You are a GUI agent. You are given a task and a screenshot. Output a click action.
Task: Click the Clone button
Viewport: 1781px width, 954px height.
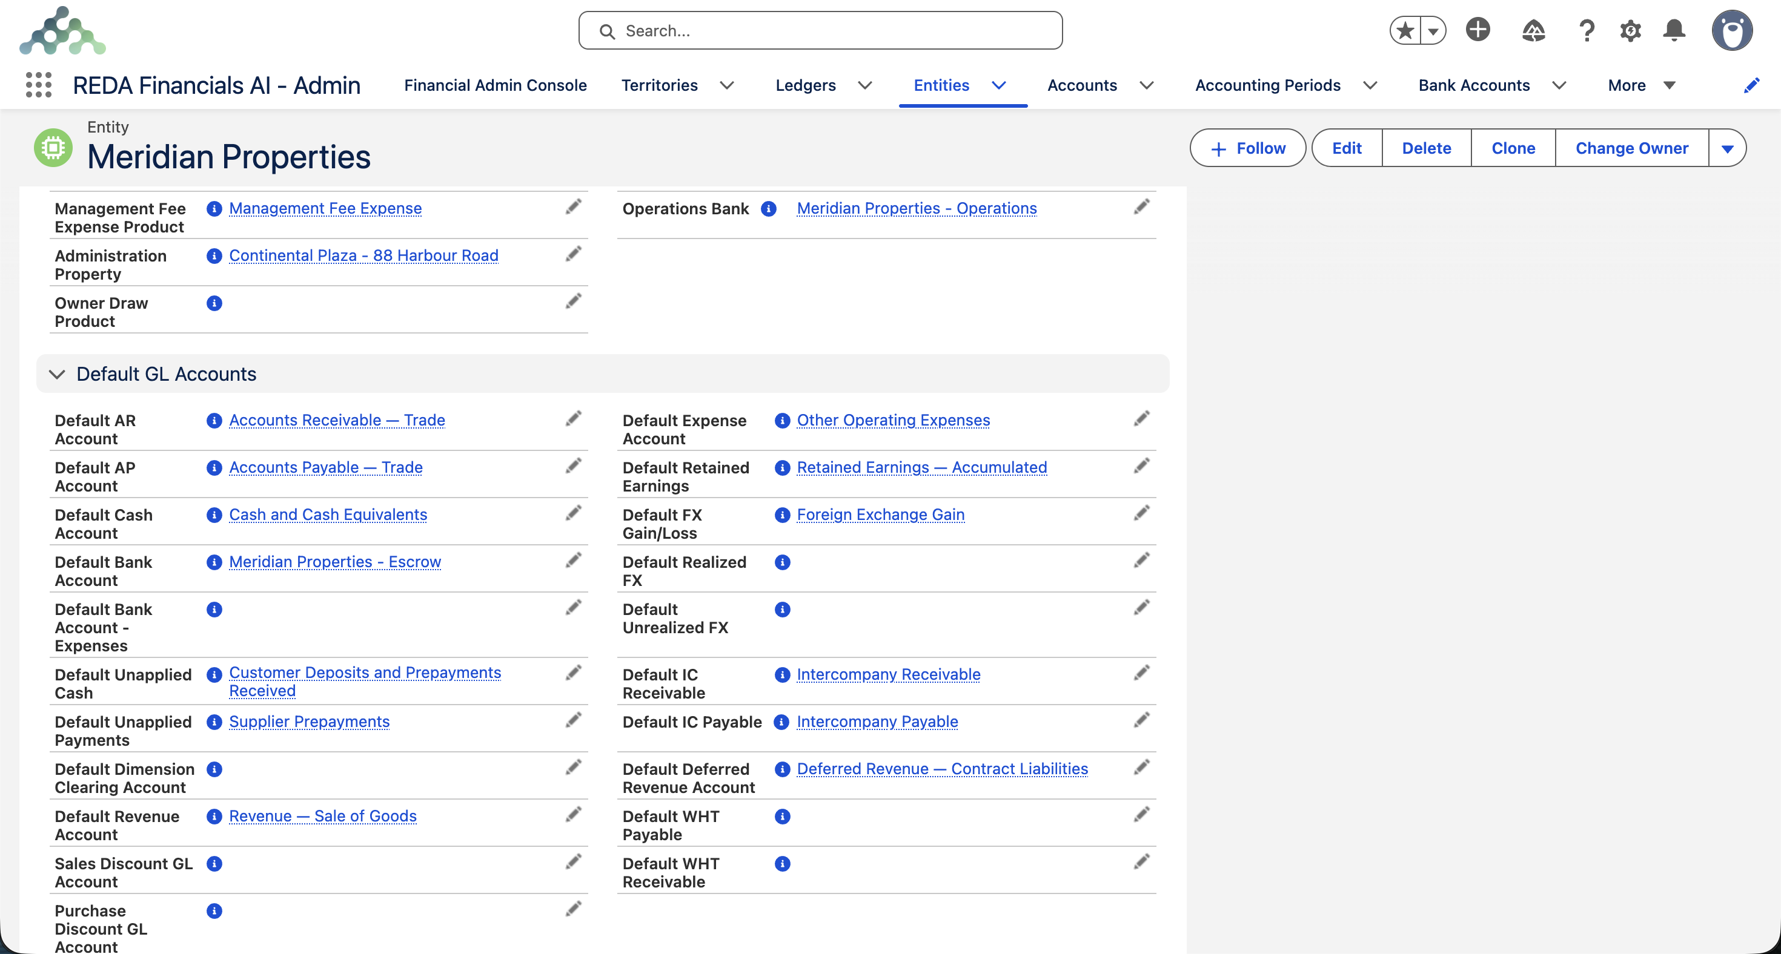coord(1513,148)
